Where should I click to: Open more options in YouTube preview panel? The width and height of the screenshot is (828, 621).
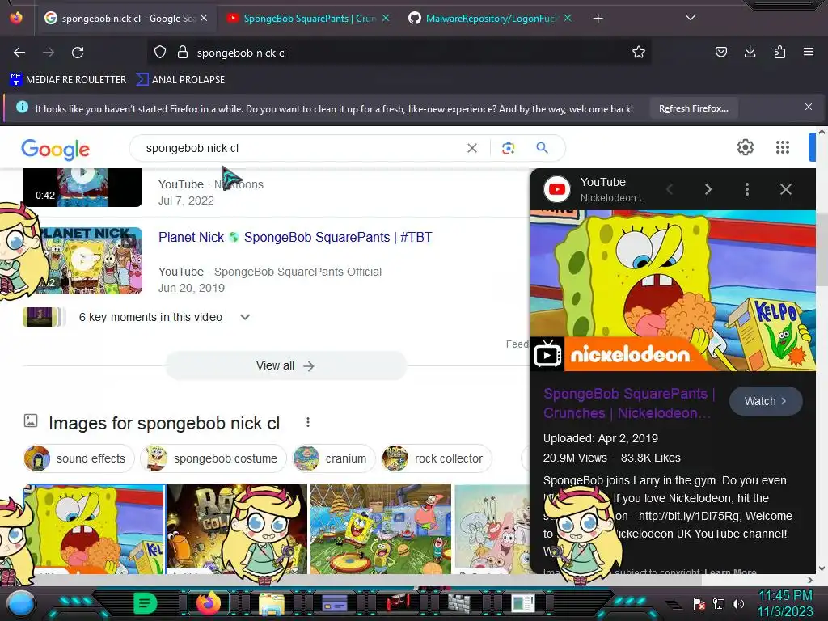[x=746, y=189]
